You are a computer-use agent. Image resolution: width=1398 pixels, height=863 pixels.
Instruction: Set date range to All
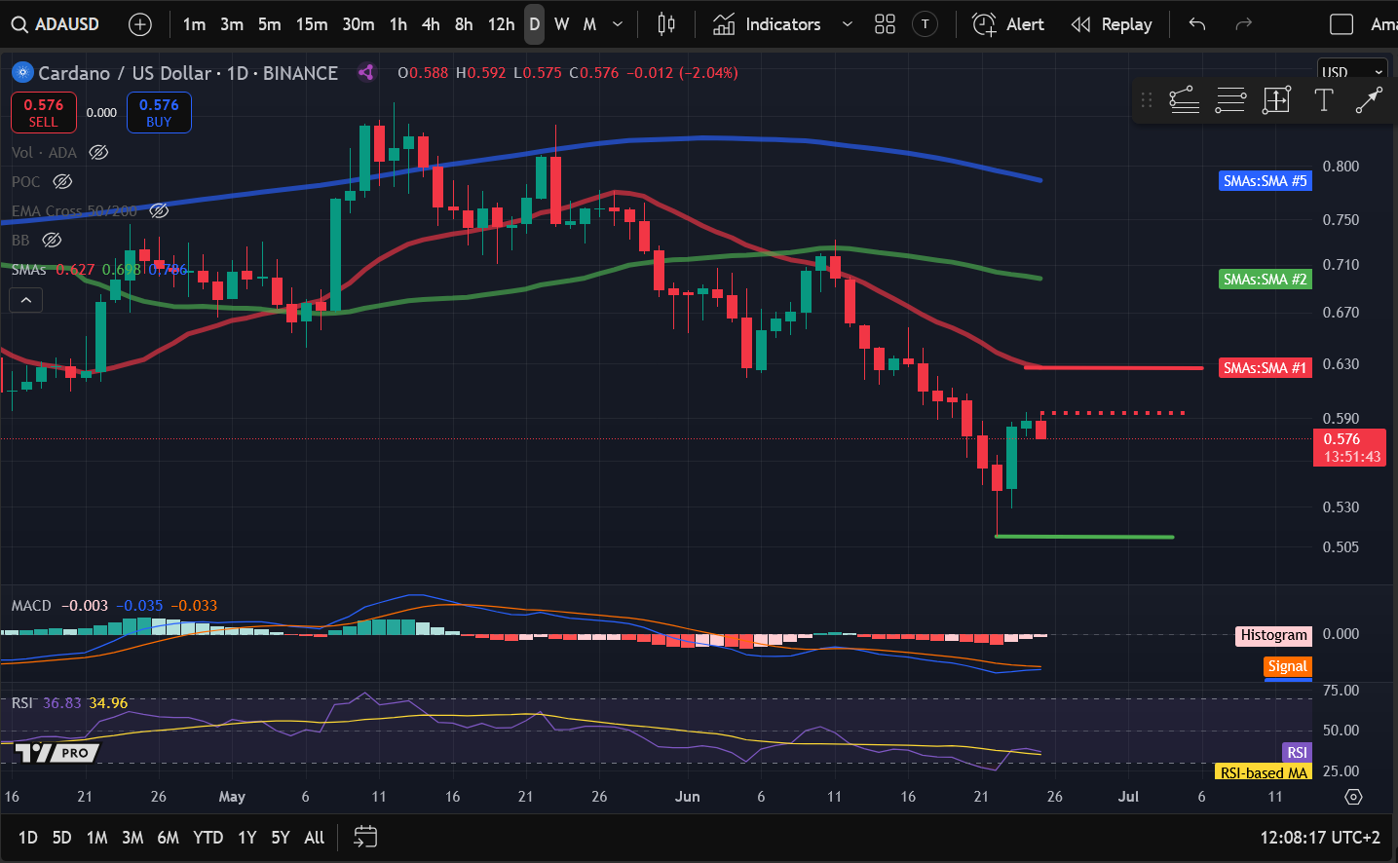click(315, 838)
